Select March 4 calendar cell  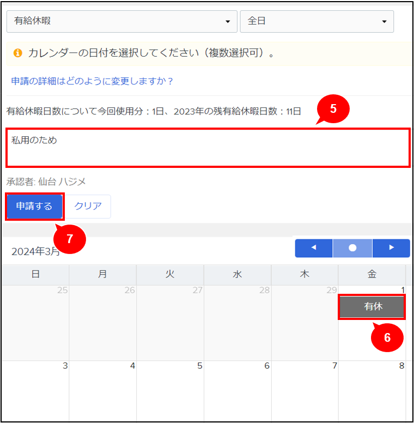[102, 390]
